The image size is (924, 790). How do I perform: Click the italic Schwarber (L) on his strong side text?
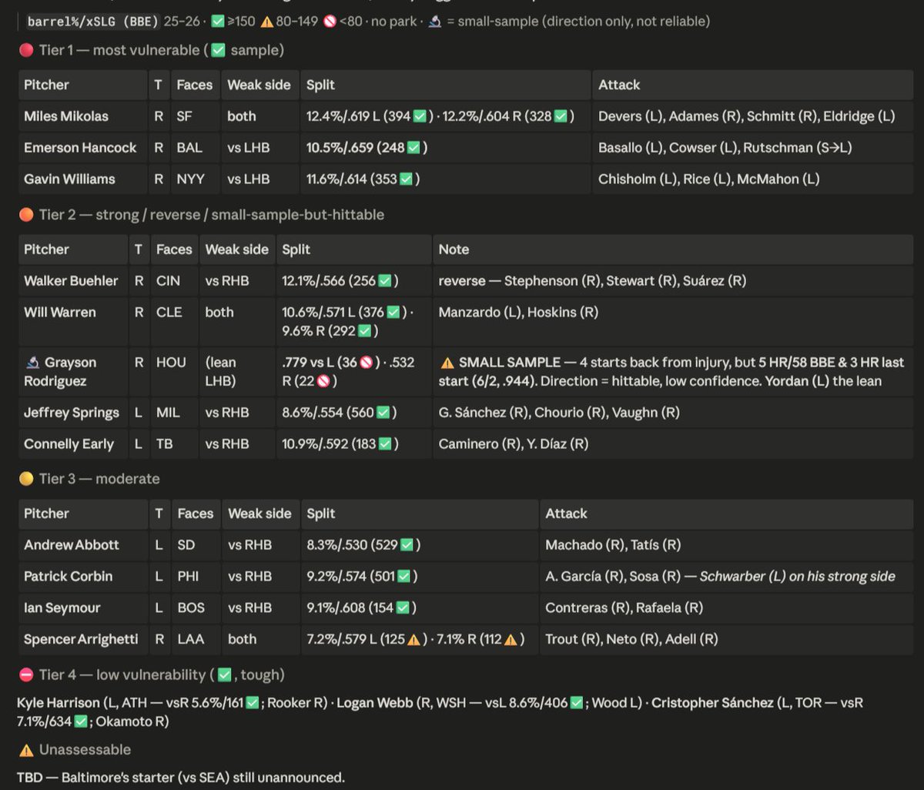pyautogui.click(x=797, y=577)
